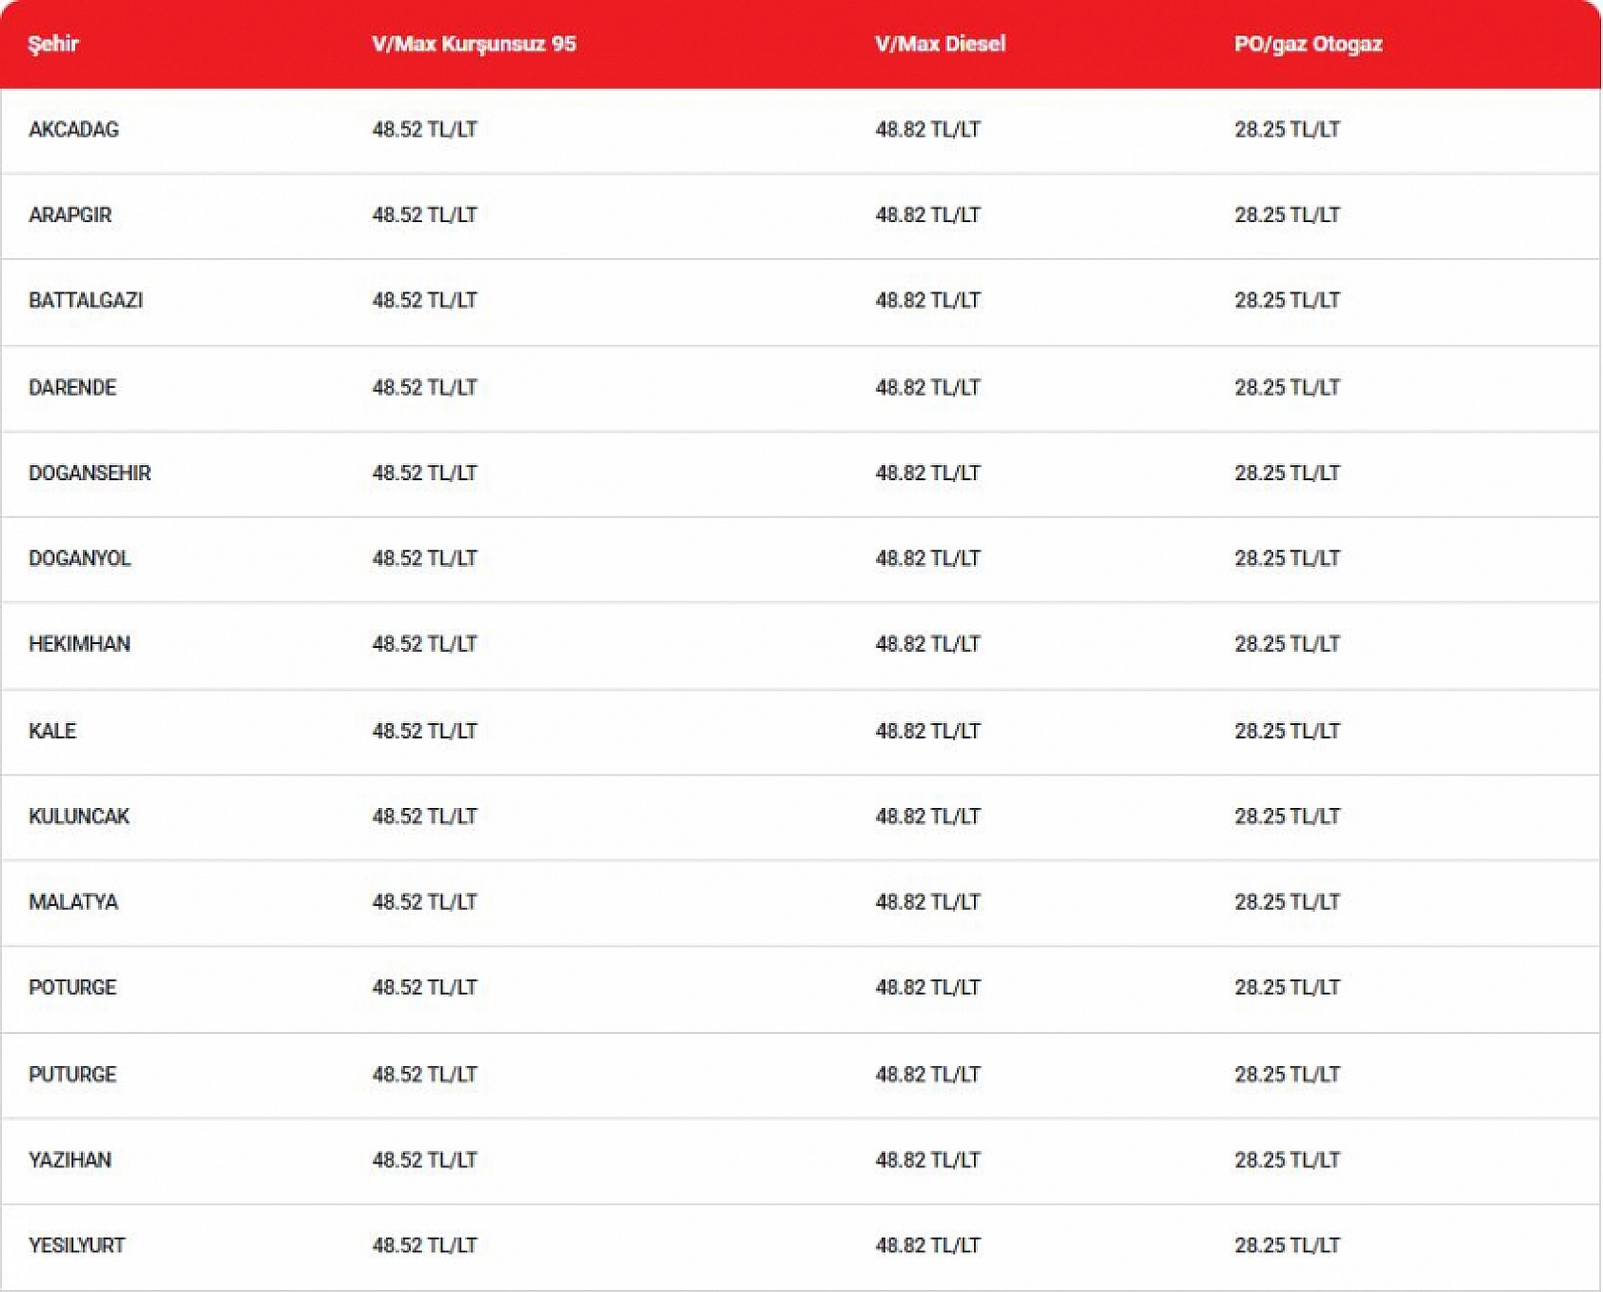Select DOGANSEHIR in the table
Image resolution: width=1603 pixels, height=1292 pixels.
coord(90,474)
